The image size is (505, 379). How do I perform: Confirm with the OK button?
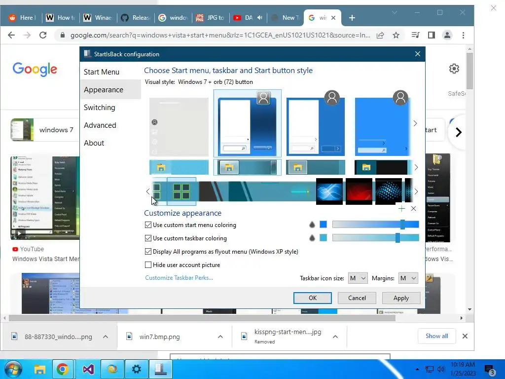click(312, 298)
